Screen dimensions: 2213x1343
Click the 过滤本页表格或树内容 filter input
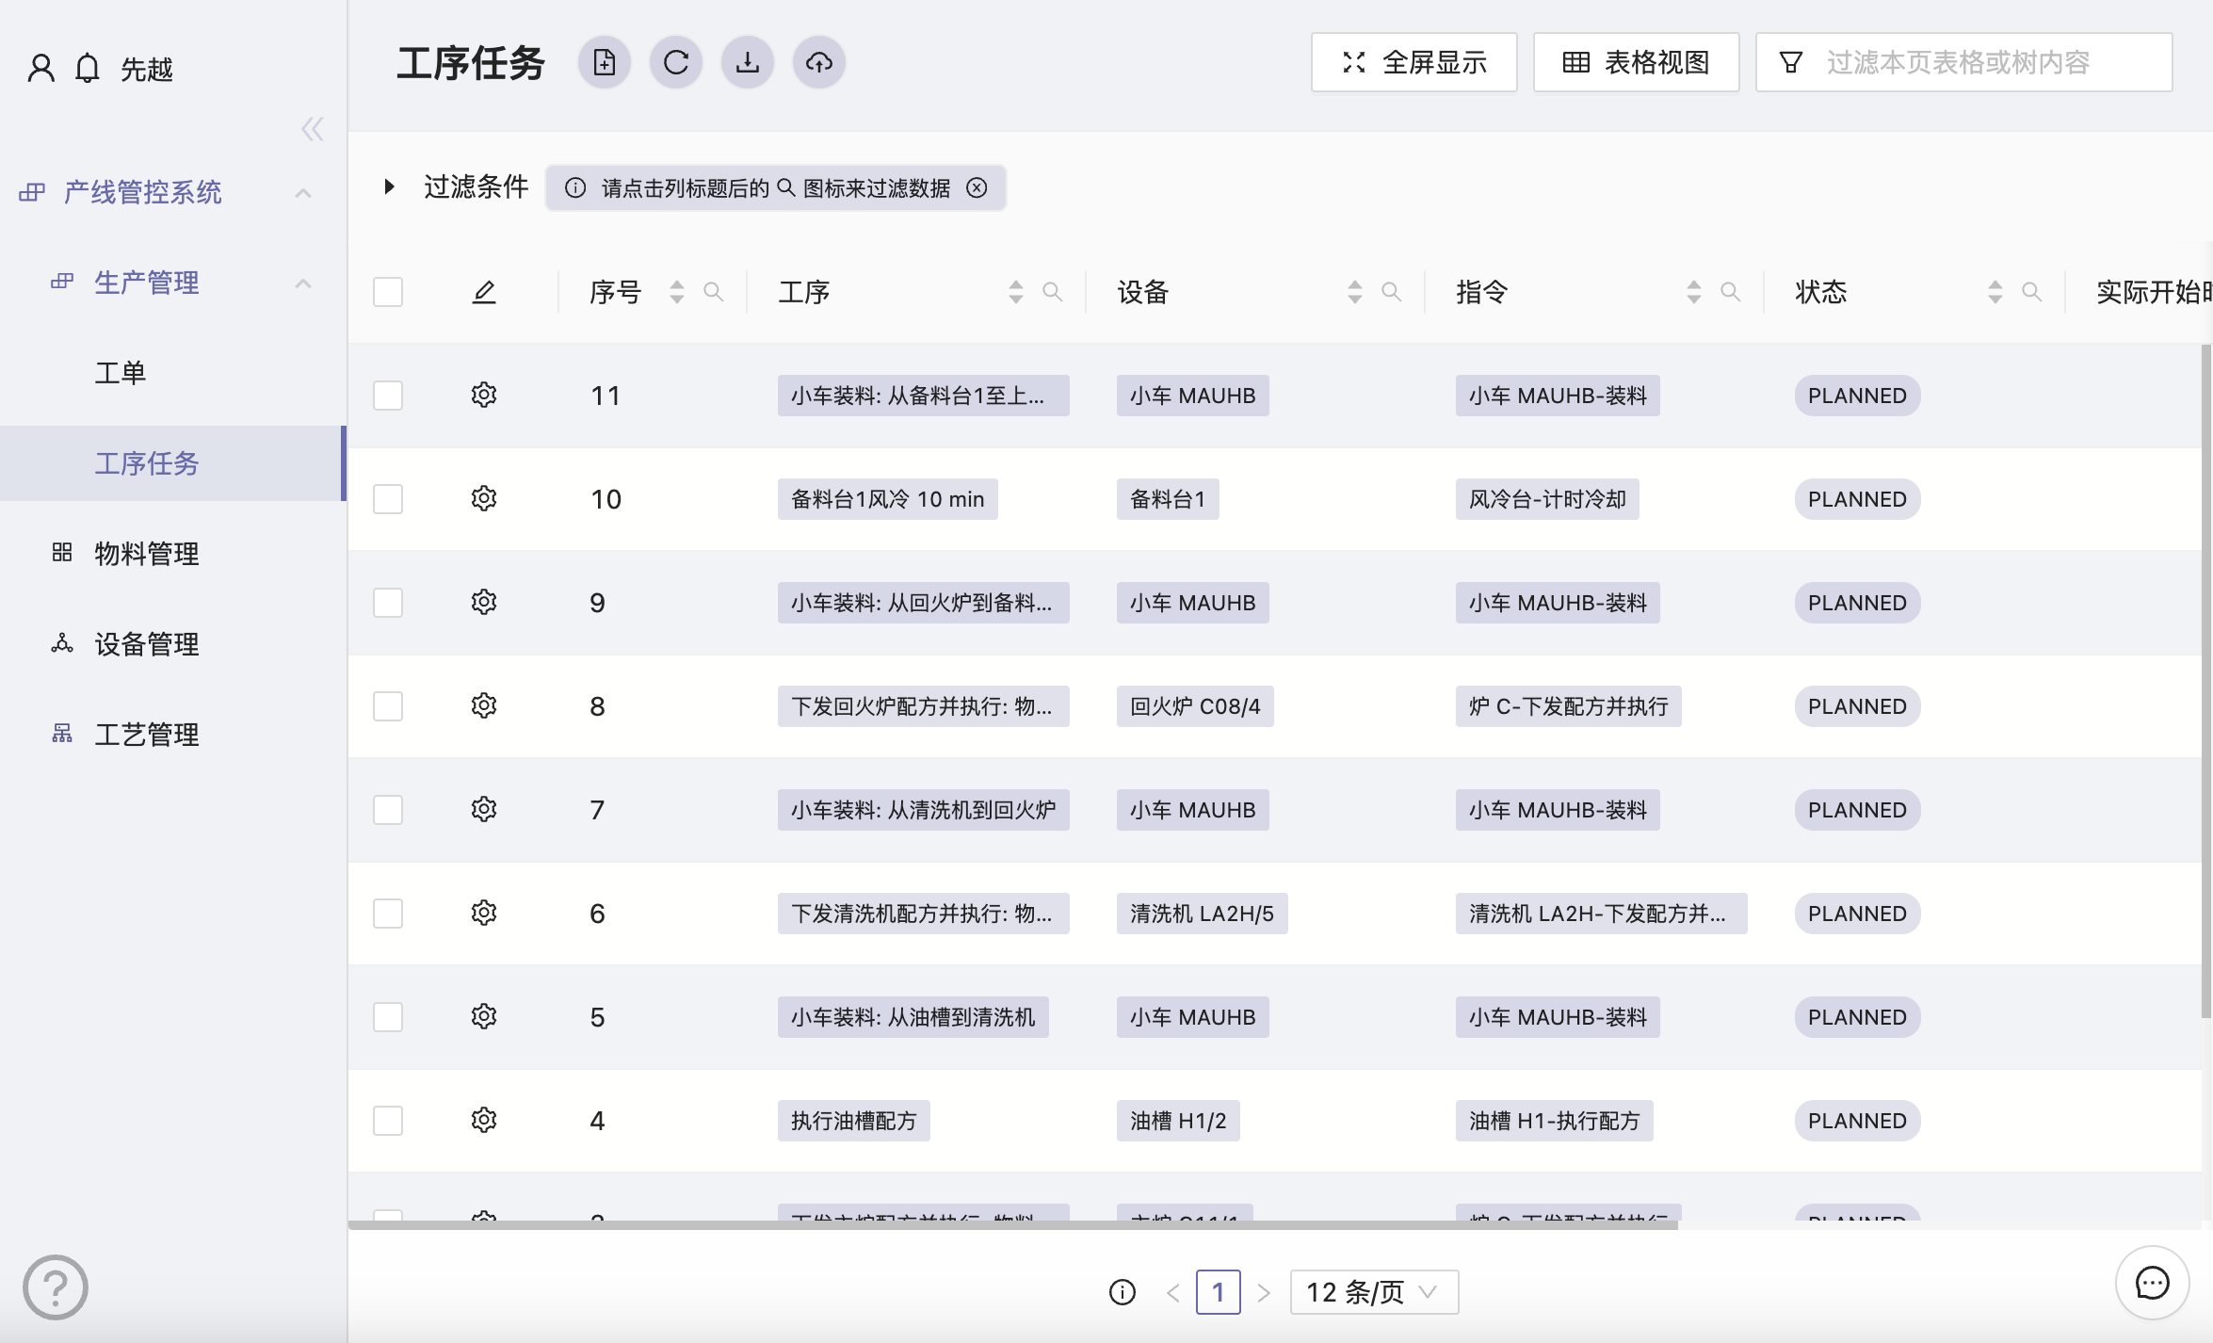pyautogui.click(x=1978, y=63)
